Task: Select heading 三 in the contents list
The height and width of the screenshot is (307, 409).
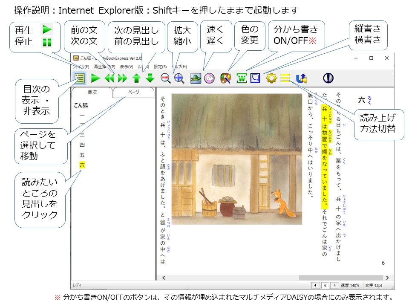Action: point(82,135)
